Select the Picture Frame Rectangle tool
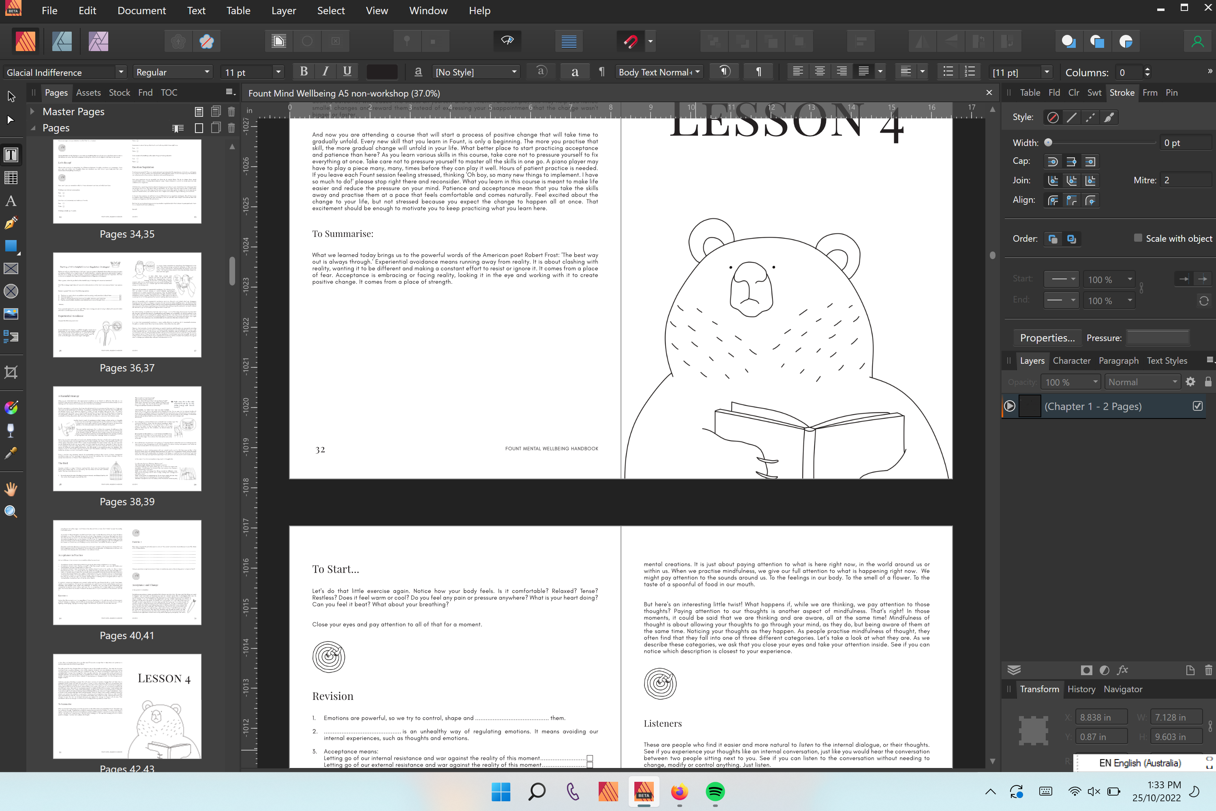 click(11, 268)
